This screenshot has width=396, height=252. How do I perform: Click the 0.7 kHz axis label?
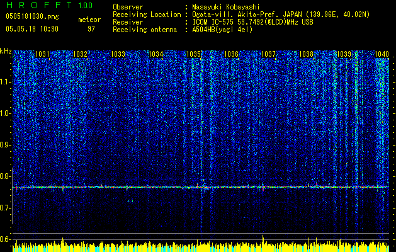(x=6, y=208)
